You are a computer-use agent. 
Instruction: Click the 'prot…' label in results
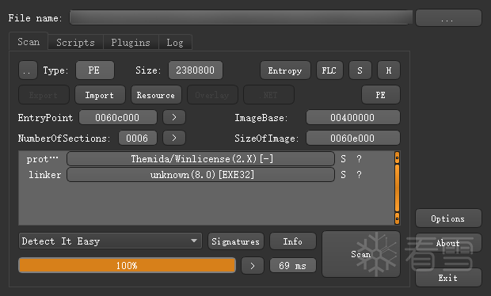(x=43, y=159)
